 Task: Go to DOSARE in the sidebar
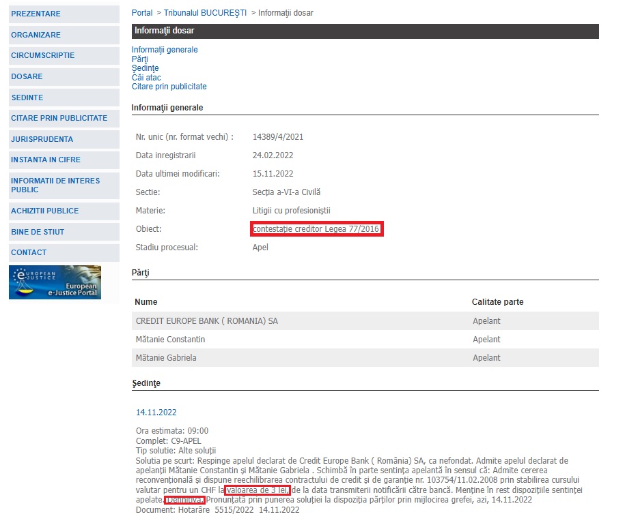[64, 77]
